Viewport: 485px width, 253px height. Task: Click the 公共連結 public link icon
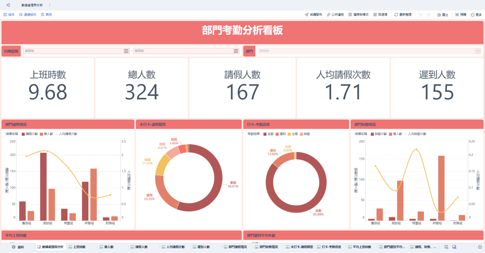pos(335,15)
